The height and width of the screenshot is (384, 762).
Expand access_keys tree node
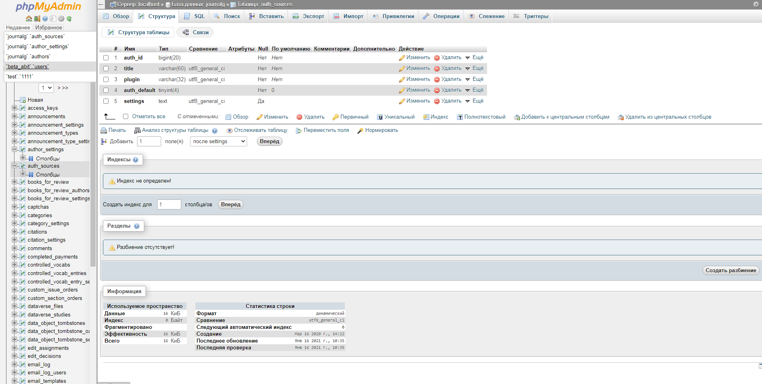[x=14, y=108]
